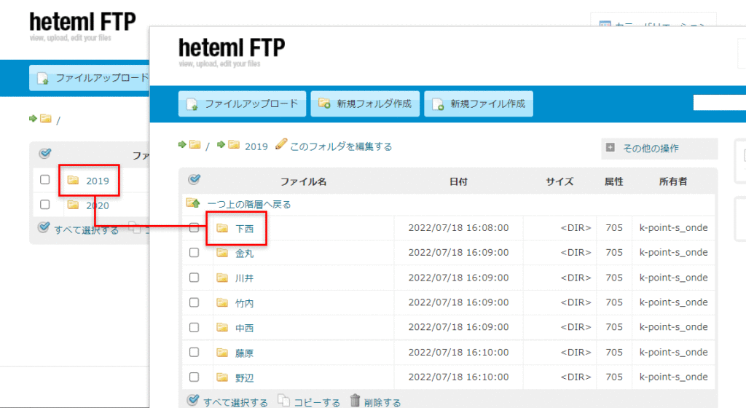The image size is (746, 408).
Task: Click the 2019 breadcrumb link
Action: 256,146
